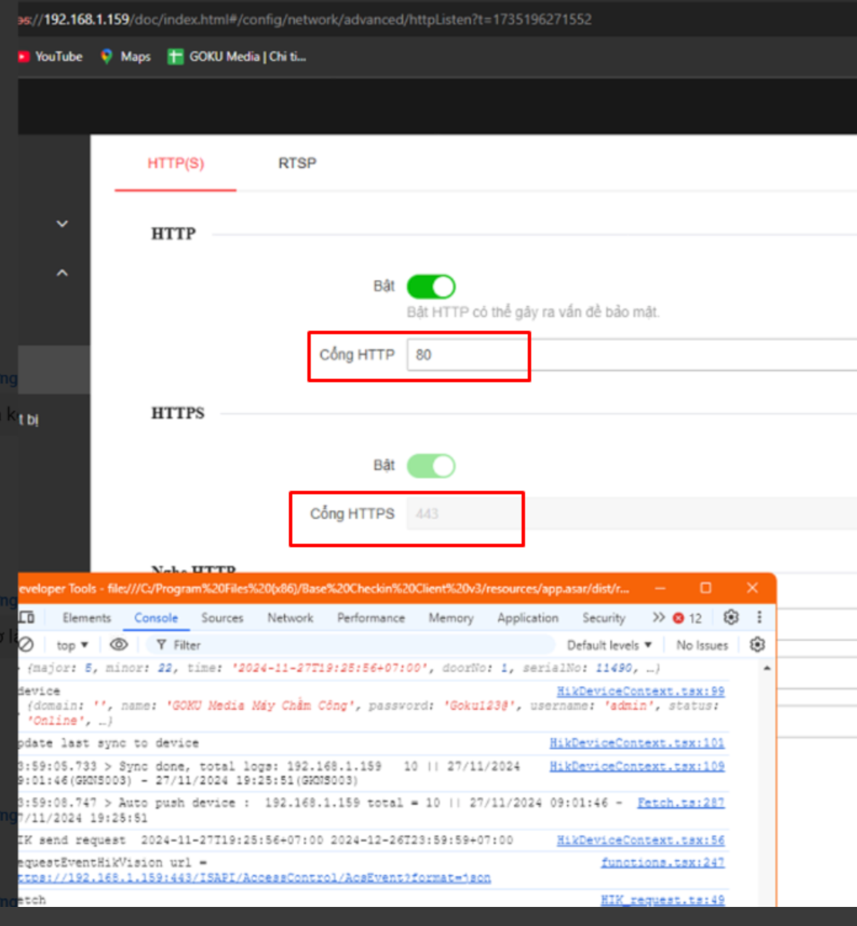Open the functions.tsx:247 source link
This screenshot has height=926, width=857.
point(662,863)
